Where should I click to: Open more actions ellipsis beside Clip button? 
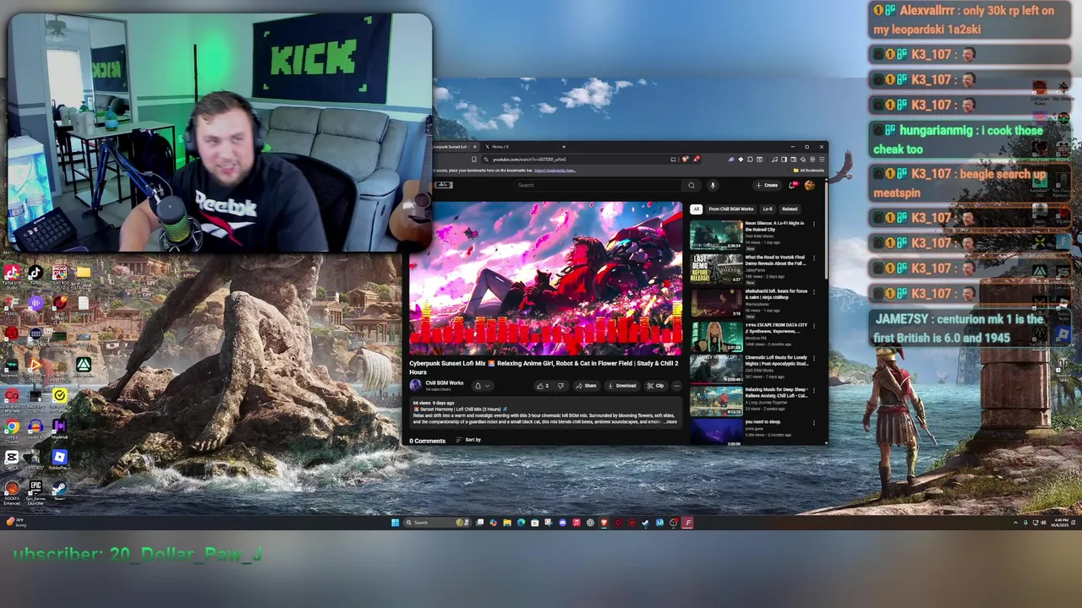[677, 386]
